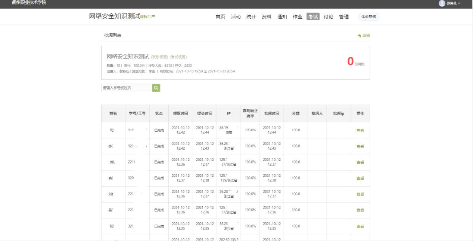The width and height of the screenshot is (473, 241).
Task: Focus the 请输入学号或姓名 search field
Action: [x=127, y=88]
